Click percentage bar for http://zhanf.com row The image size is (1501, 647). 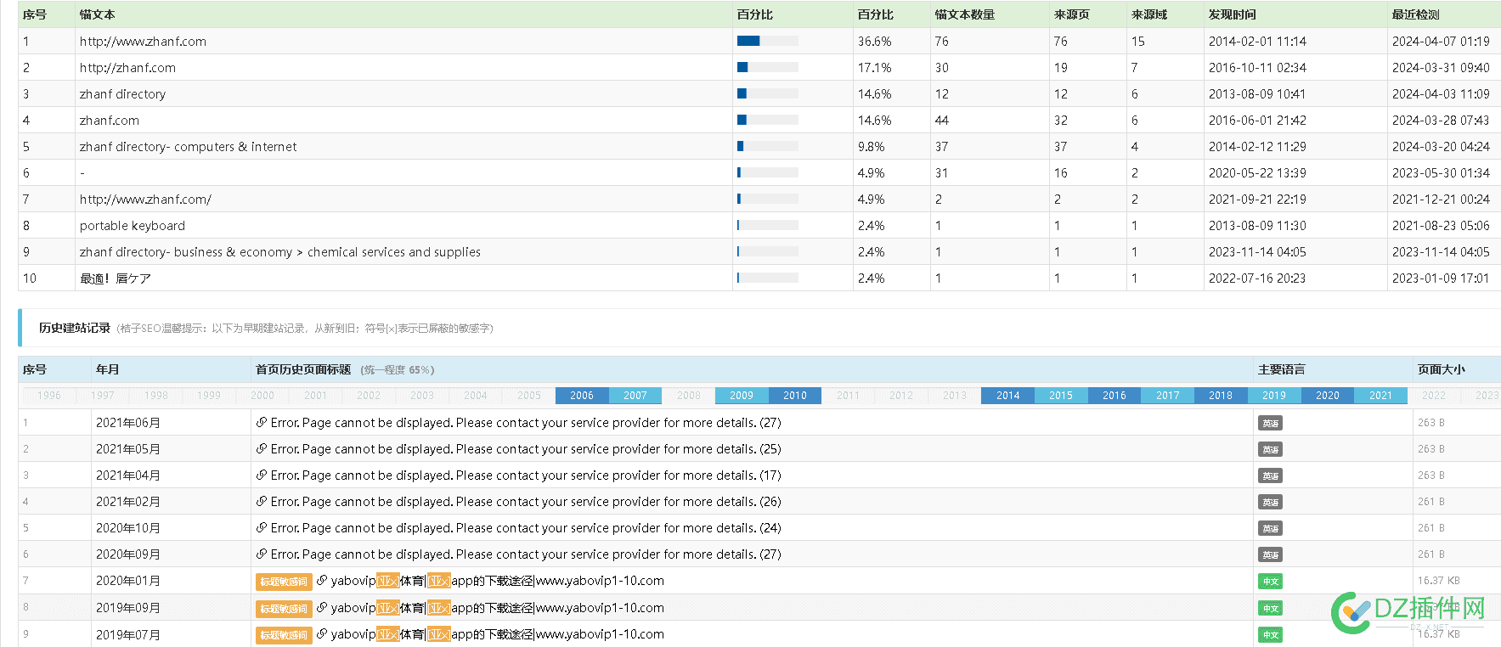click(768, 67)
